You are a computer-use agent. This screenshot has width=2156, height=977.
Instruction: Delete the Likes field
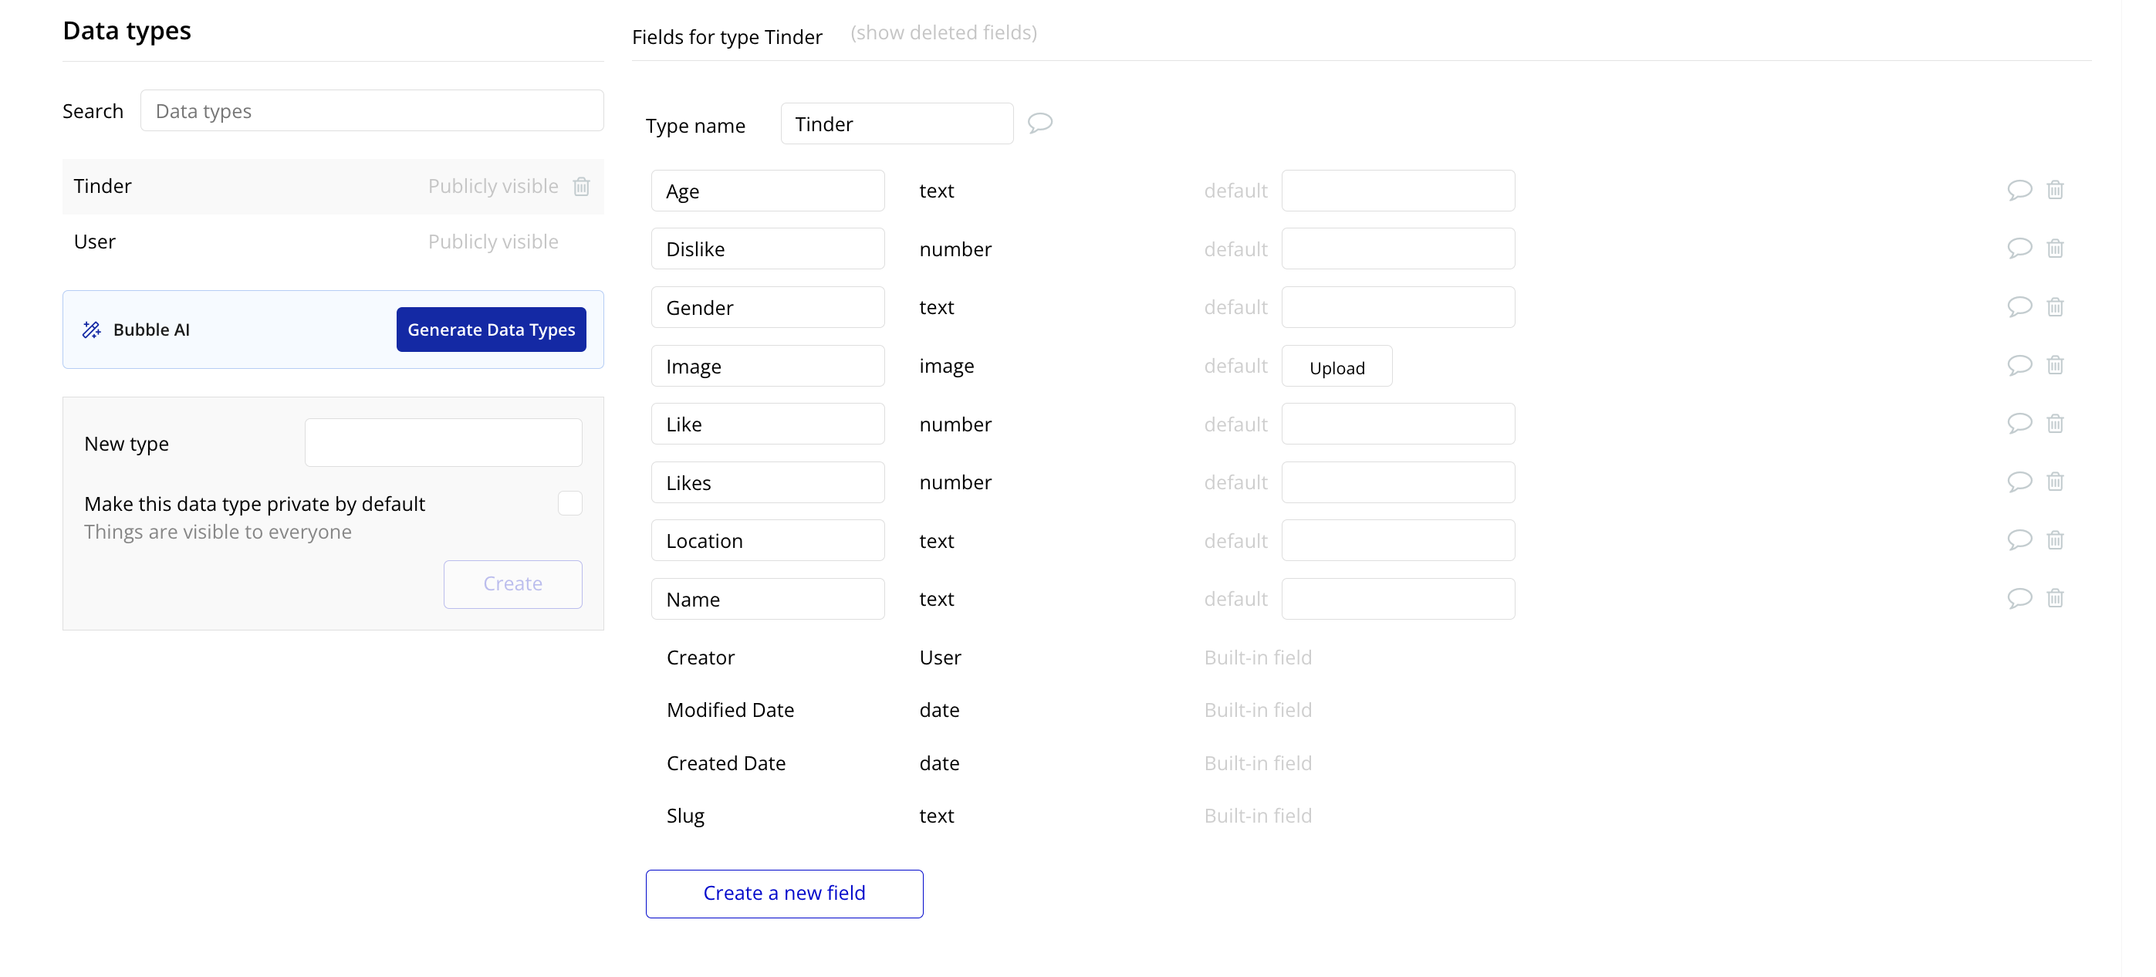(x=2055, y=482)
